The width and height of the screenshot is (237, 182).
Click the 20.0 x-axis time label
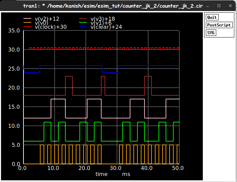click(x=84, y=168)
